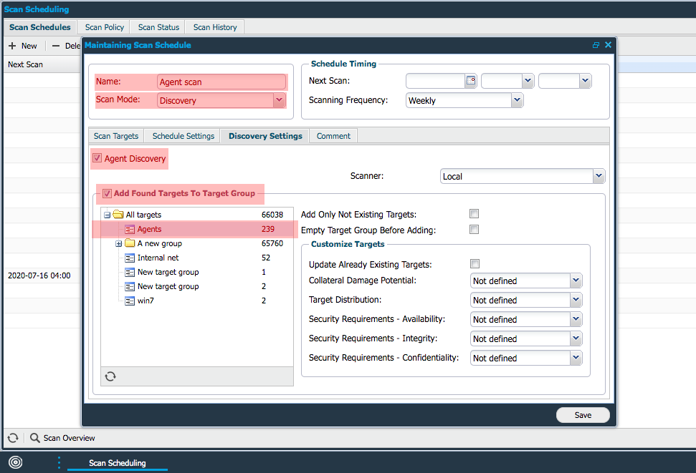The width and height of the screenshot is (696, 473).
Task: Expand the A new group tree node
Action: (x=118, y=243)
